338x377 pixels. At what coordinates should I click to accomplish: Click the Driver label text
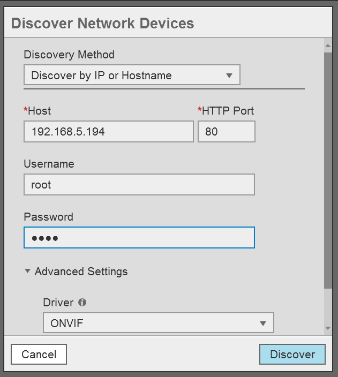tap(58, 303)
